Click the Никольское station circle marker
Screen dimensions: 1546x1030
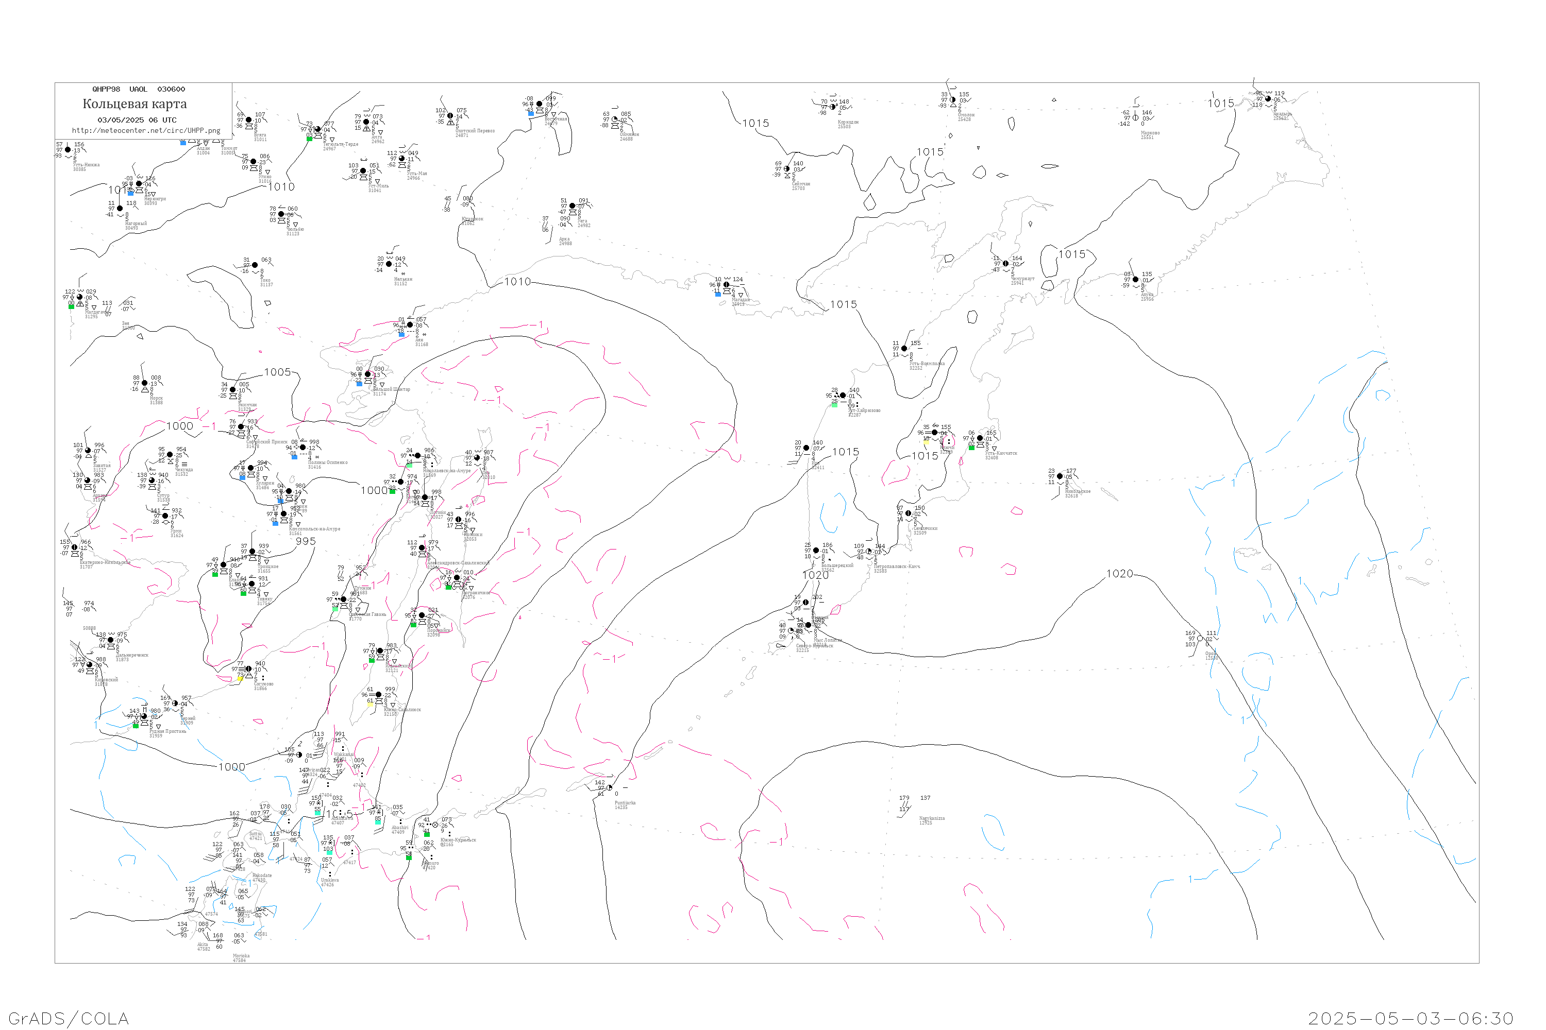click(1060, 476)
